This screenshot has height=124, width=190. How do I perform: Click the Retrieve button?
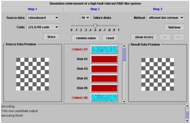174,28
